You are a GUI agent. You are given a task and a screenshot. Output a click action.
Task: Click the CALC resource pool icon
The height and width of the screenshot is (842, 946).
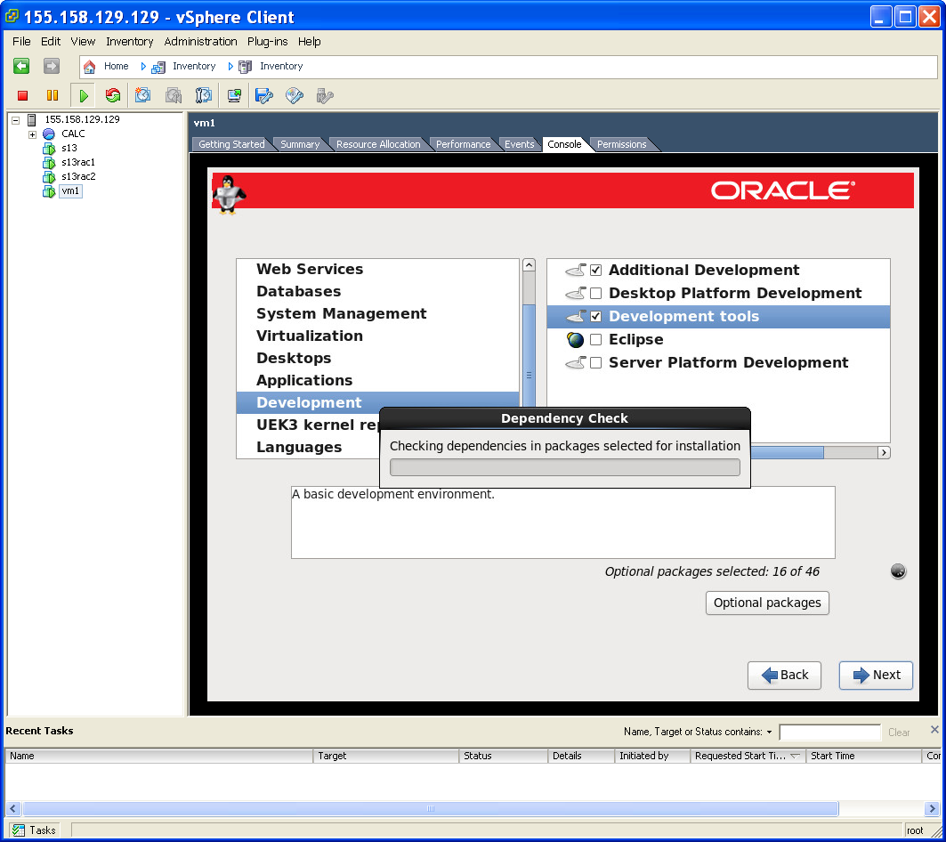point(49,134)
